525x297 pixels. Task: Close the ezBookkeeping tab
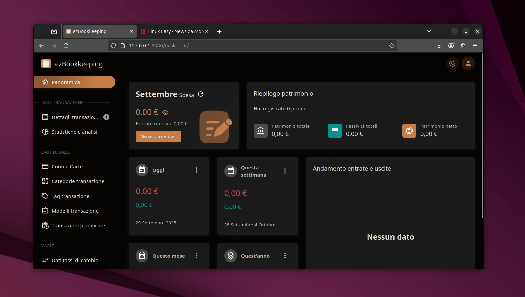click(x=132, y=31)
